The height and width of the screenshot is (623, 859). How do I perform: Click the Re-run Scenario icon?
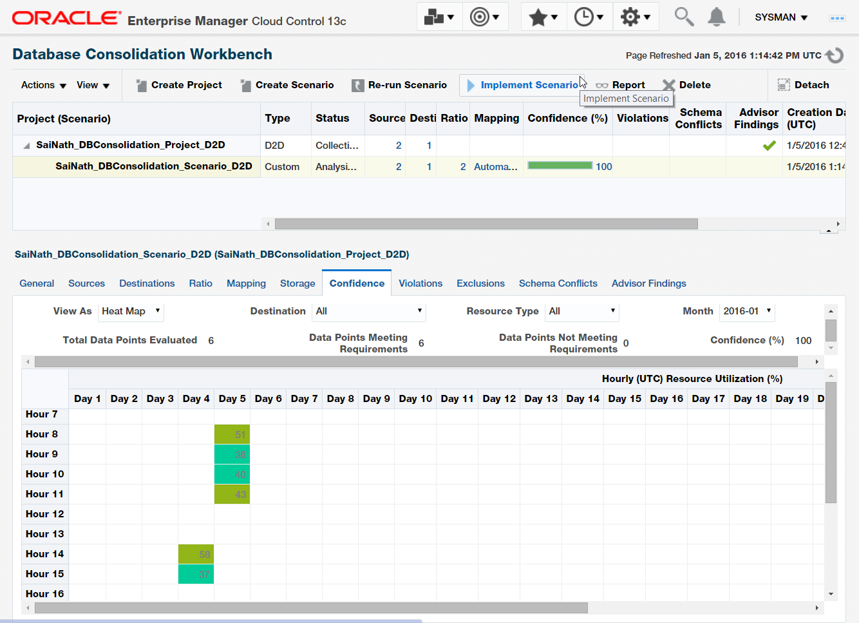(x=358, y=85)
